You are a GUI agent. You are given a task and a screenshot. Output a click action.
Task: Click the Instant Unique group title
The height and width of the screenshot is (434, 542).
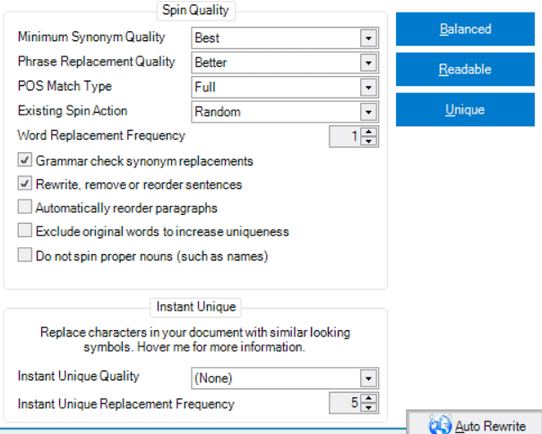tap(196, 307)
